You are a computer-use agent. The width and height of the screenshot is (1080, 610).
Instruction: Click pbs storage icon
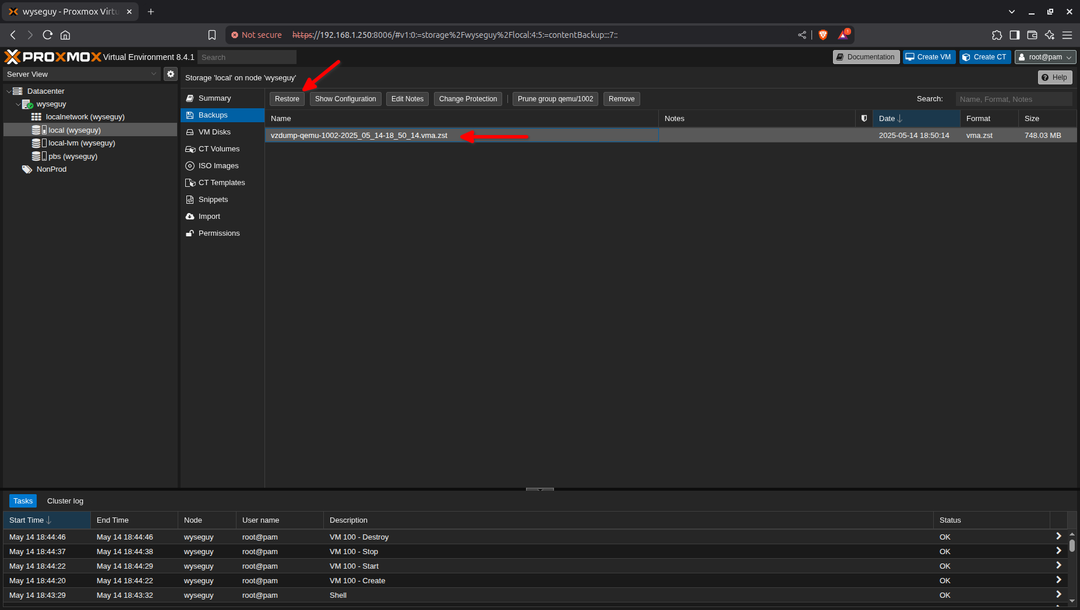click(39, 157)
